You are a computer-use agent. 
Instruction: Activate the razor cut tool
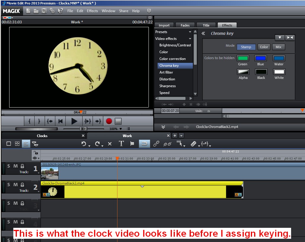coord(193,144)
